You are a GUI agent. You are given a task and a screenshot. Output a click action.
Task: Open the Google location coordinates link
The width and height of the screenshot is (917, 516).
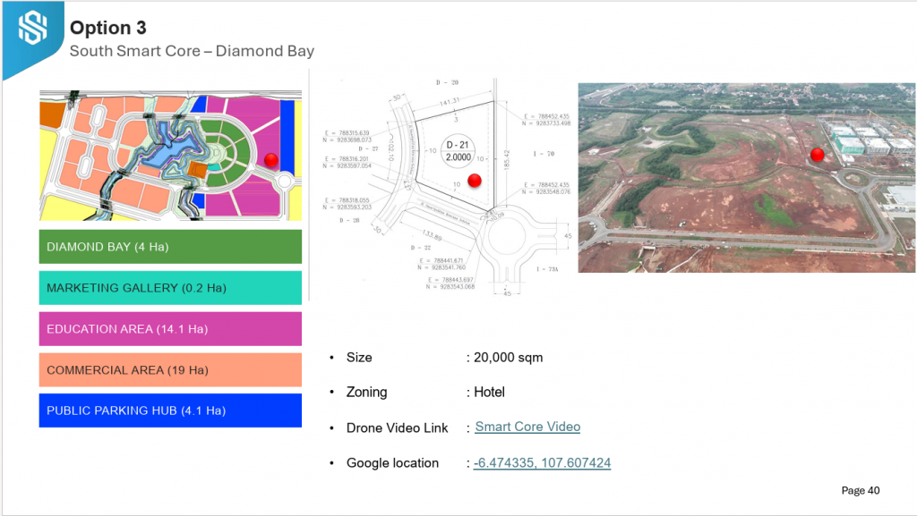coord(542,463)
